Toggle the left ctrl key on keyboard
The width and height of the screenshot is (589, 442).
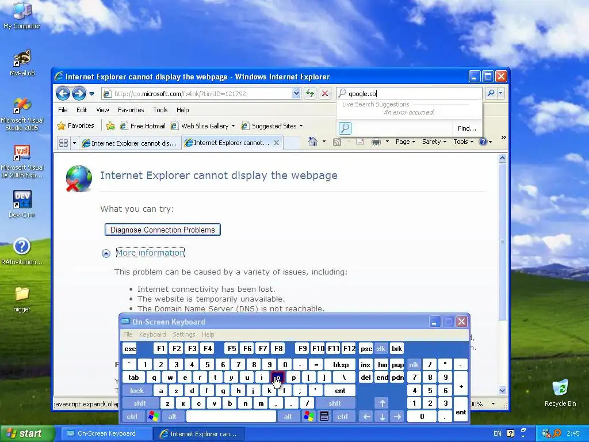click(x=132, y=417)
